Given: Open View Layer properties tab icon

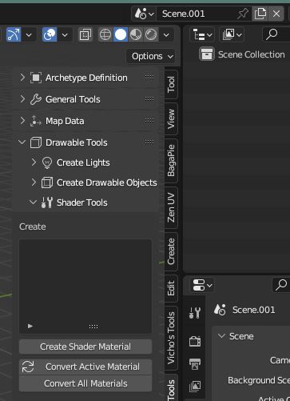Looking at the screenshot, I should [x=195, y=386].
